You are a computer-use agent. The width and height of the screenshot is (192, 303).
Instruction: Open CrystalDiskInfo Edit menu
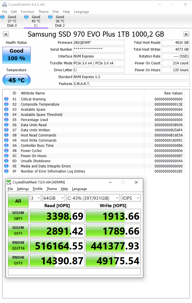click(x=14, y=12)
